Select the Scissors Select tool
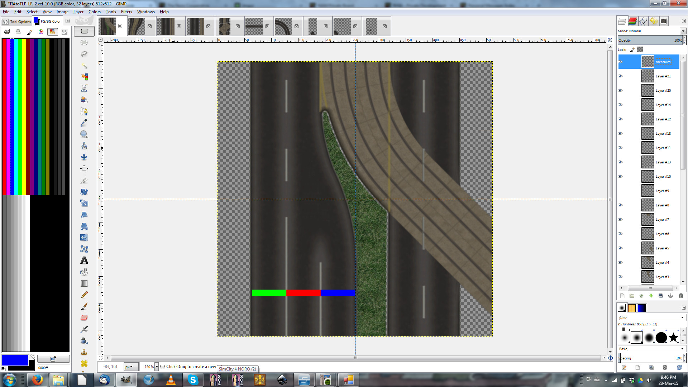Image resolution: width=688 pixels, height=387 pixels. [84, 89]
